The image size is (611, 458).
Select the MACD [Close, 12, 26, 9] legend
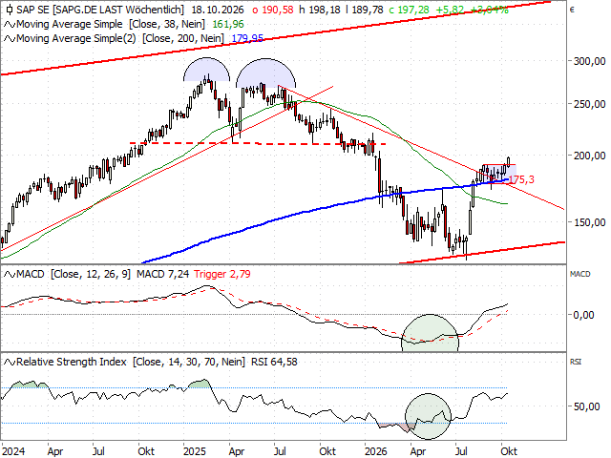click(74, 275)
